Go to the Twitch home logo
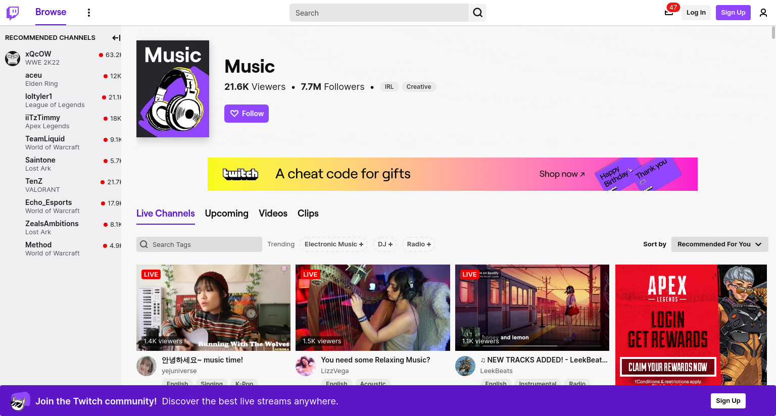776x416 pixels. click(x=13, y=13)
